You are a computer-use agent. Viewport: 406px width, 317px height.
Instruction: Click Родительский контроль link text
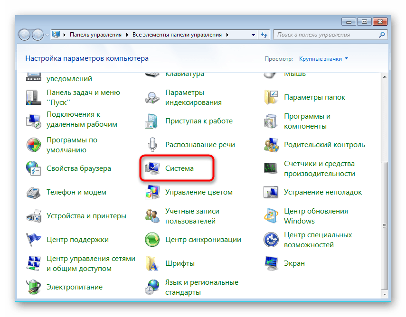324,145
